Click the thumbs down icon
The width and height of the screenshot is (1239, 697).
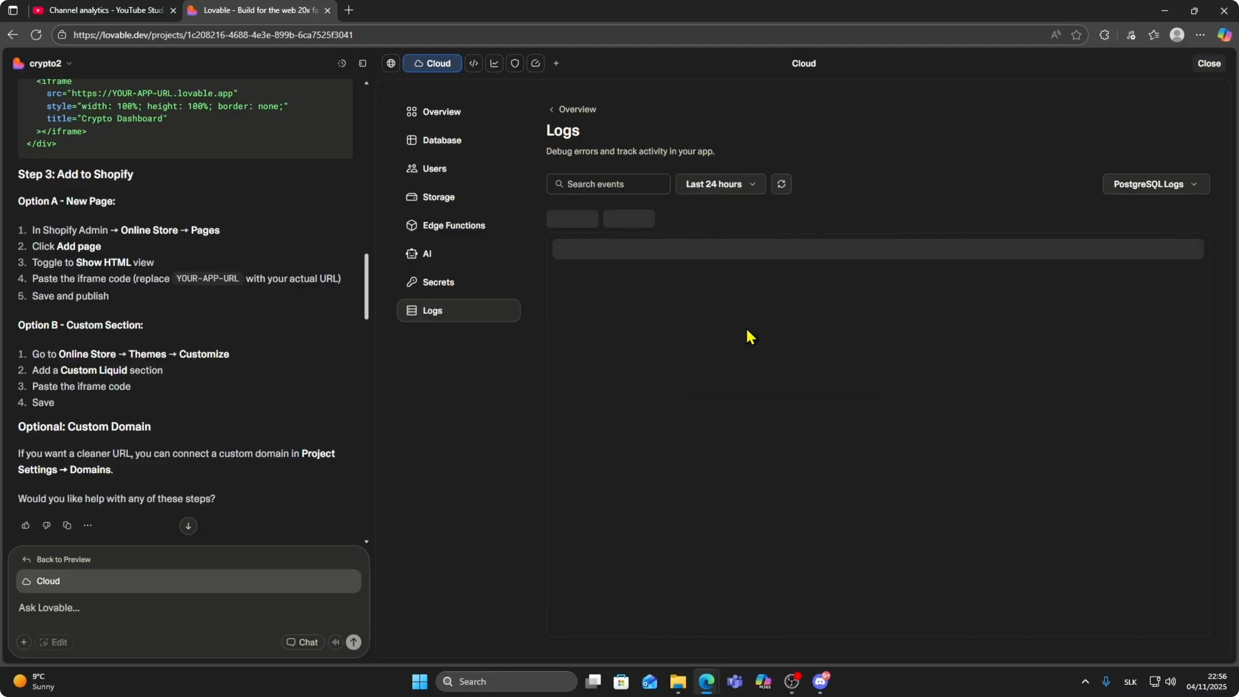pyautogui.click(x=46, y=525)
